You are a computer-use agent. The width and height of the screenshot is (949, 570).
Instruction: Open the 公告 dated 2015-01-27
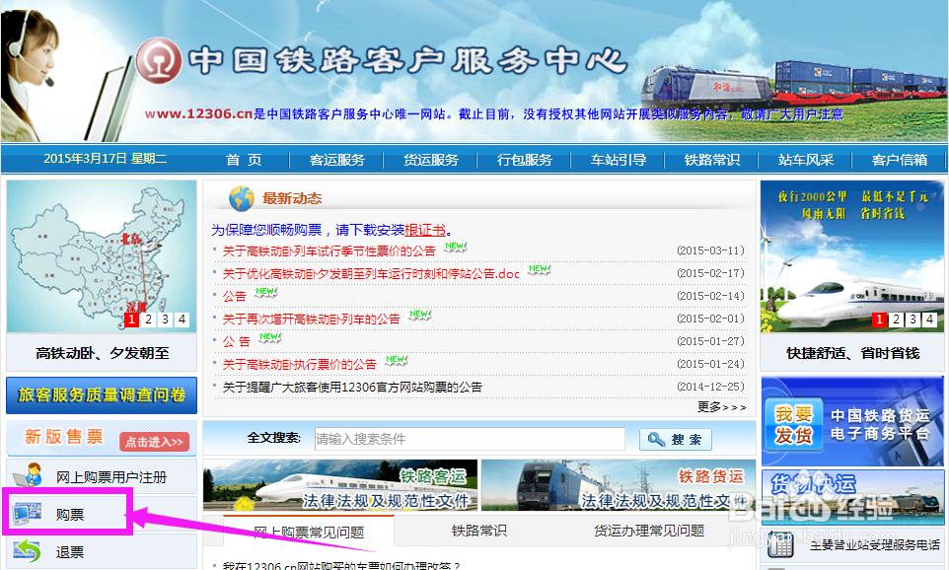[236, 341]
